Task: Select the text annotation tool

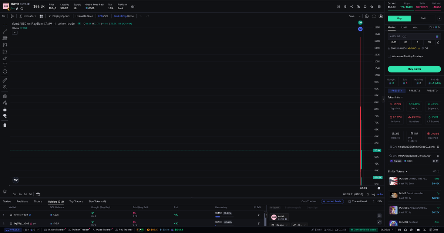Action: coord(5,65)
